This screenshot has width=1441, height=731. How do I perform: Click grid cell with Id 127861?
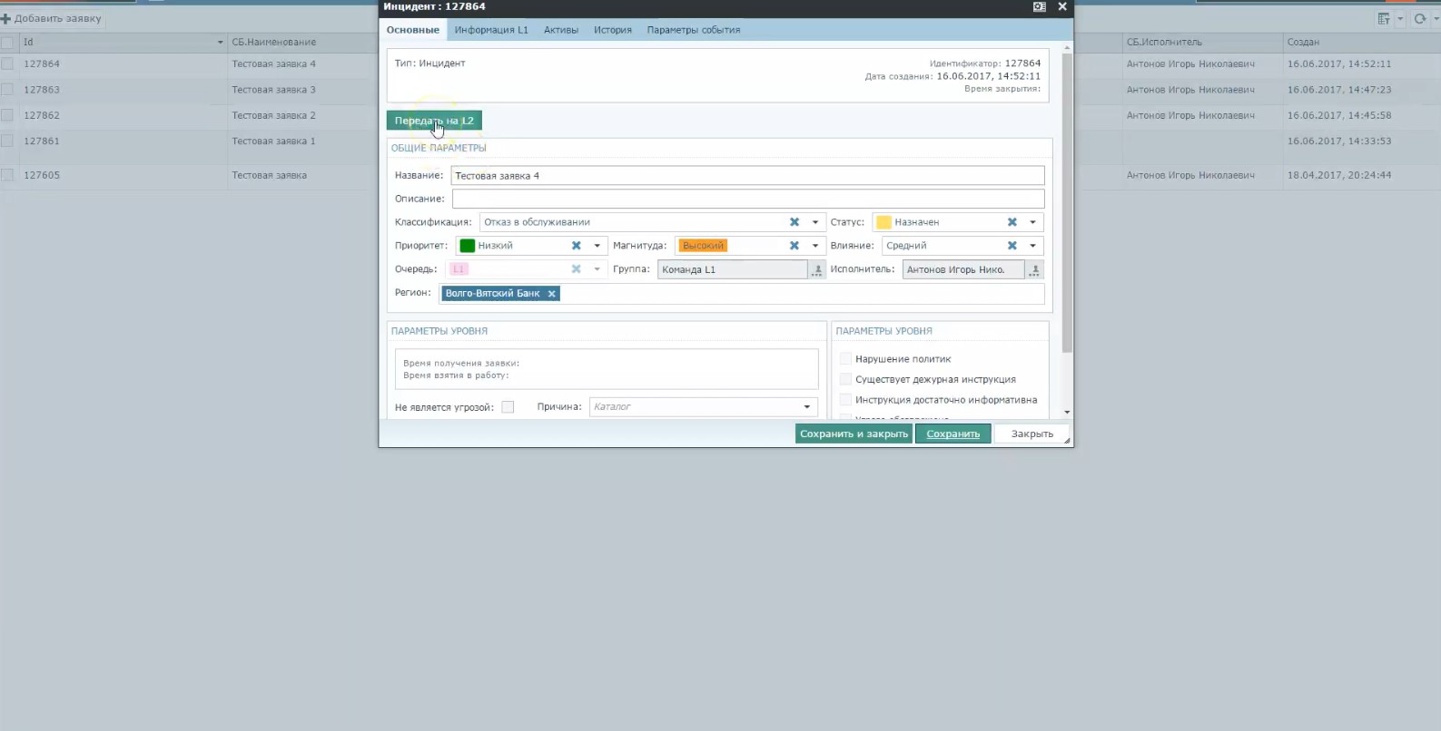point(42,141)
